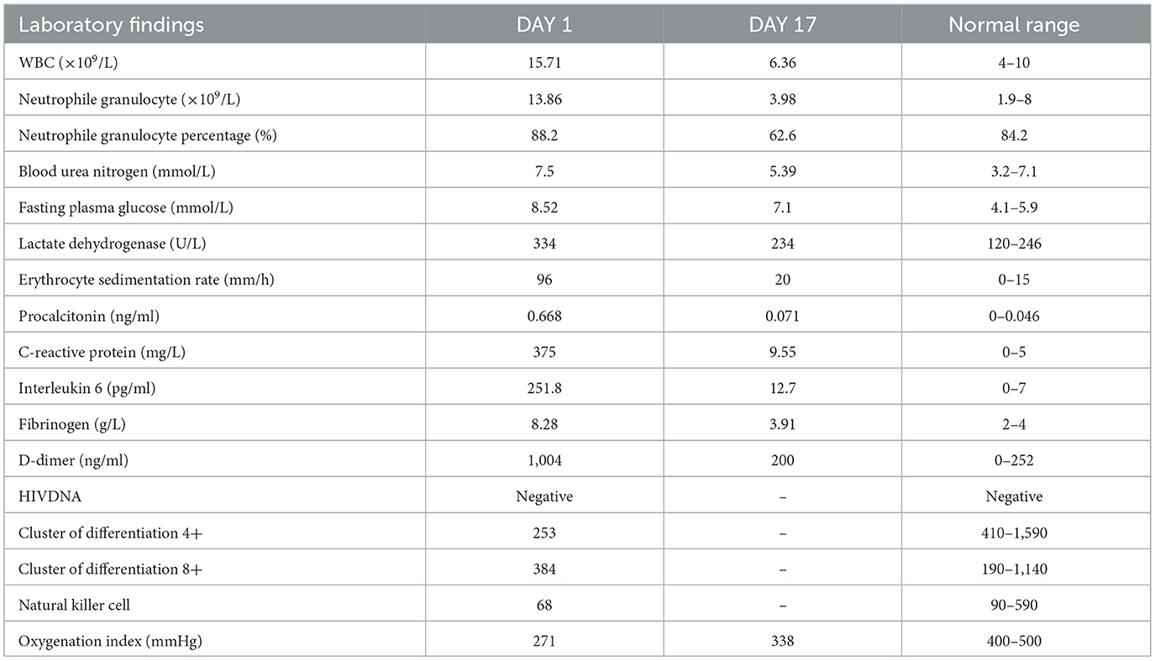Click the Erythrocyte sedimentation rate Day 1 value 96
Screen dimensions: 1155x661
pyautogui.click(x=544, y=280)
